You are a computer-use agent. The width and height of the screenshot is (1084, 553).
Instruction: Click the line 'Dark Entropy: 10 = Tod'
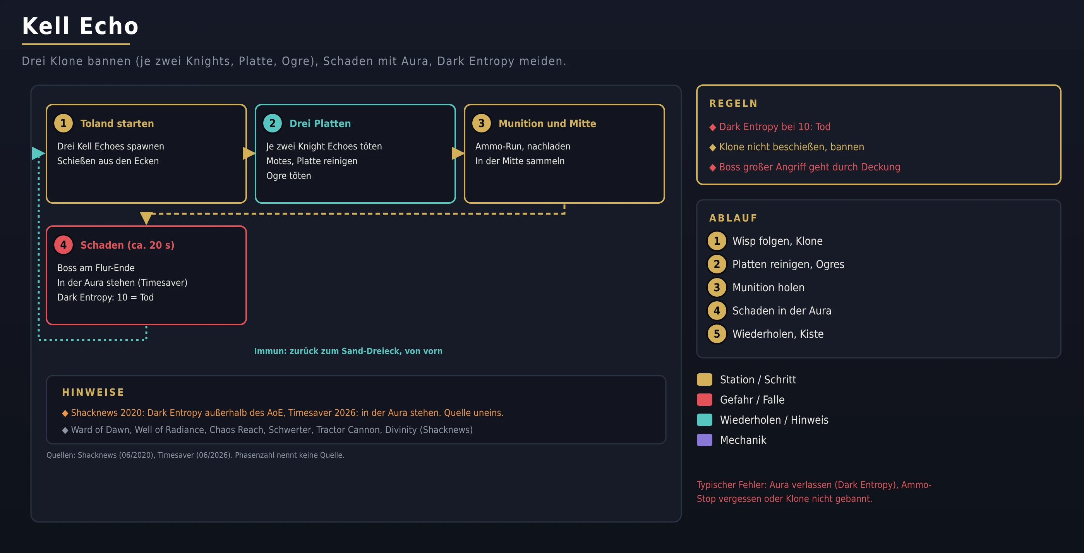point(106,297)
